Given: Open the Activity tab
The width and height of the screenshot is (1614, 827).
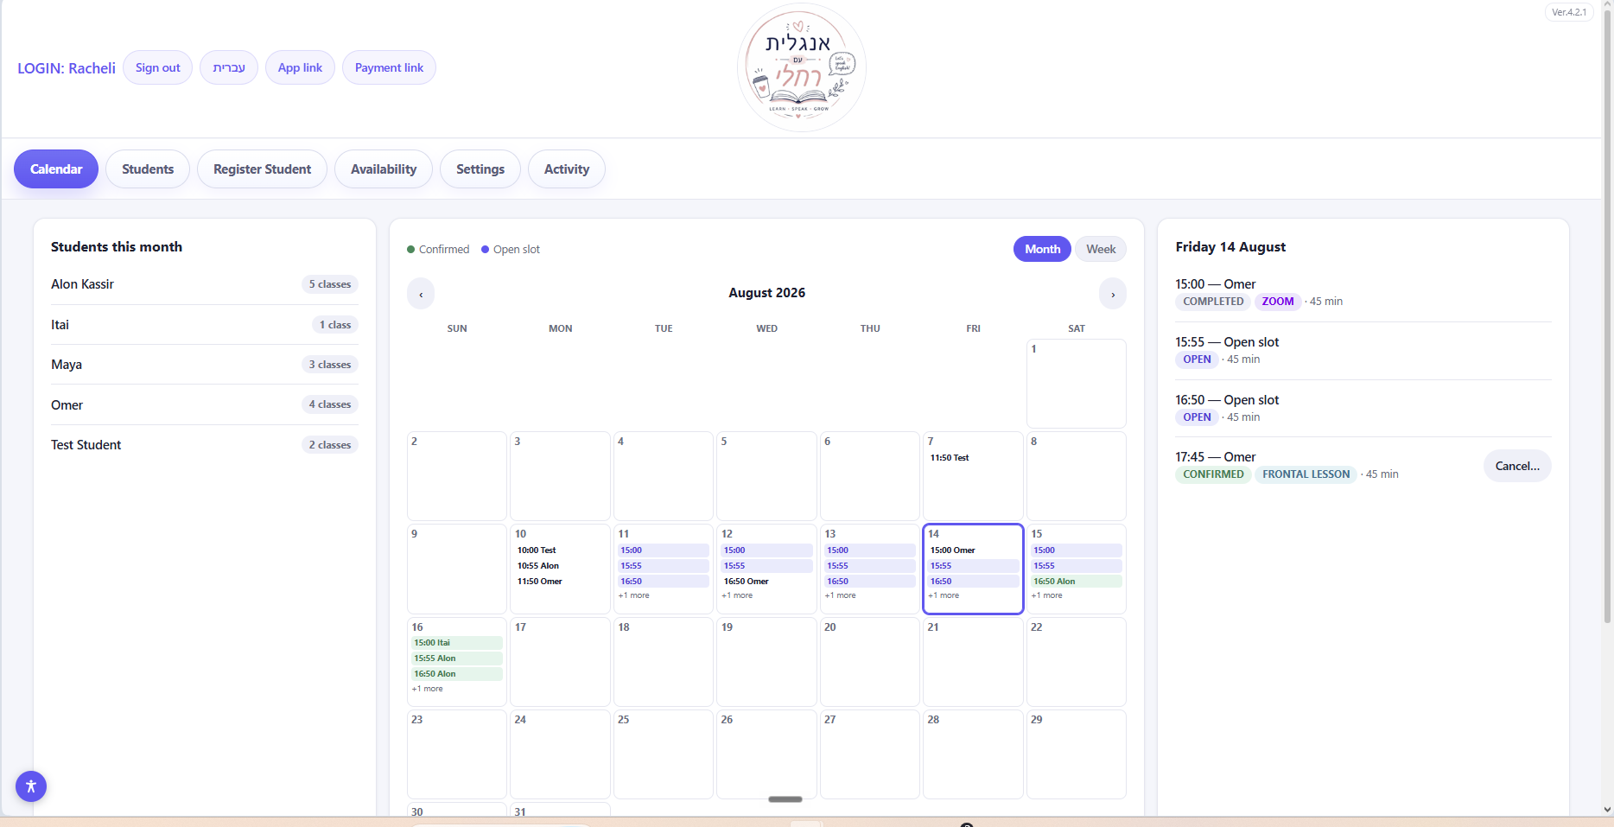Looking at the screenshot, I should pyautogui.click(x=567, y=169).
